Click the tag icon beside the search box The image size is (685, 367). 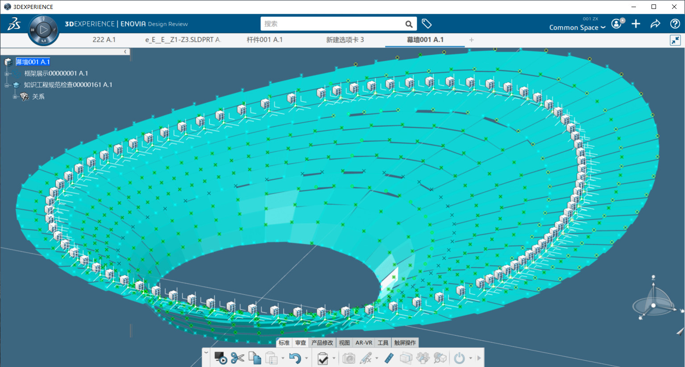427,24
